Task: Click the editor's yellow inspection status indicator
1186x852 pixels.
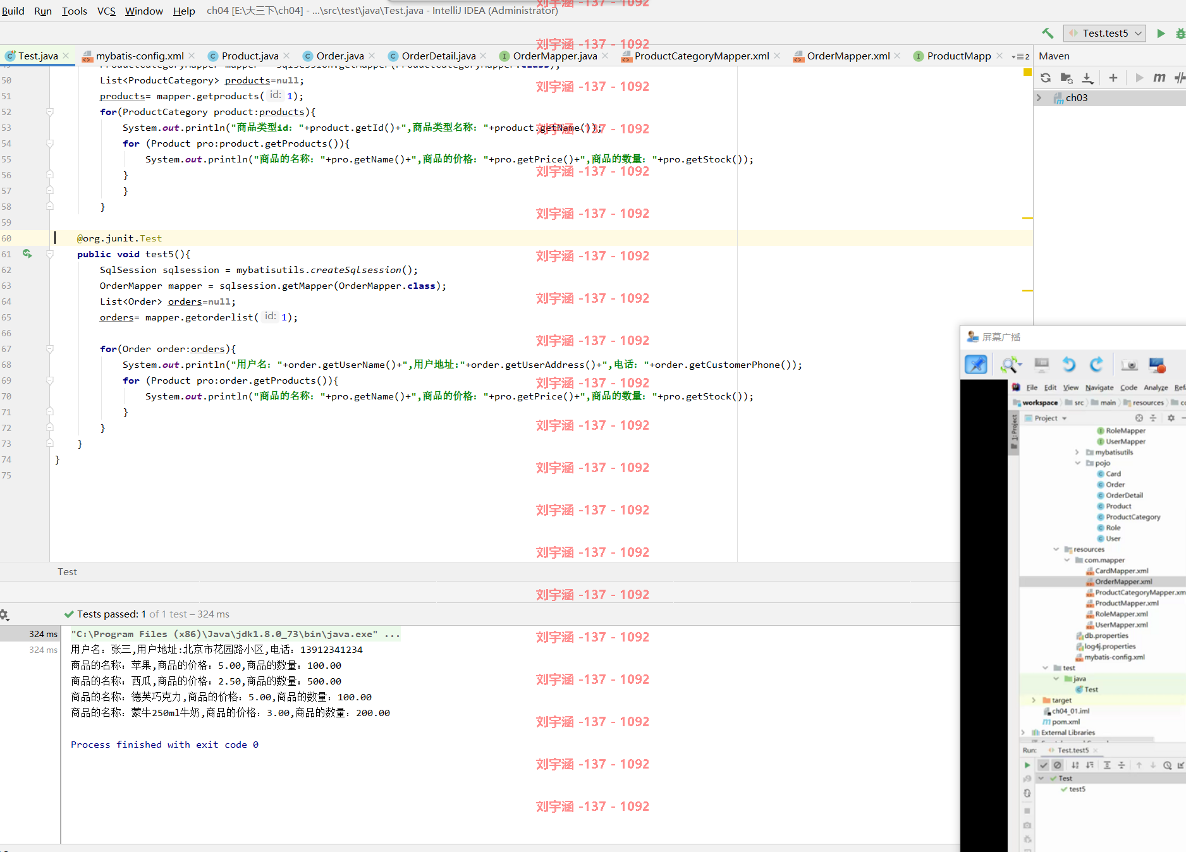Action: coord(1027,72)
